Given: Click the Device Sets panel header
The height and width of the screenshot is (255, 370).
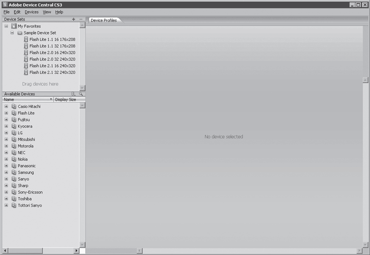Looking at the screenshot, I should coord(43,19).
